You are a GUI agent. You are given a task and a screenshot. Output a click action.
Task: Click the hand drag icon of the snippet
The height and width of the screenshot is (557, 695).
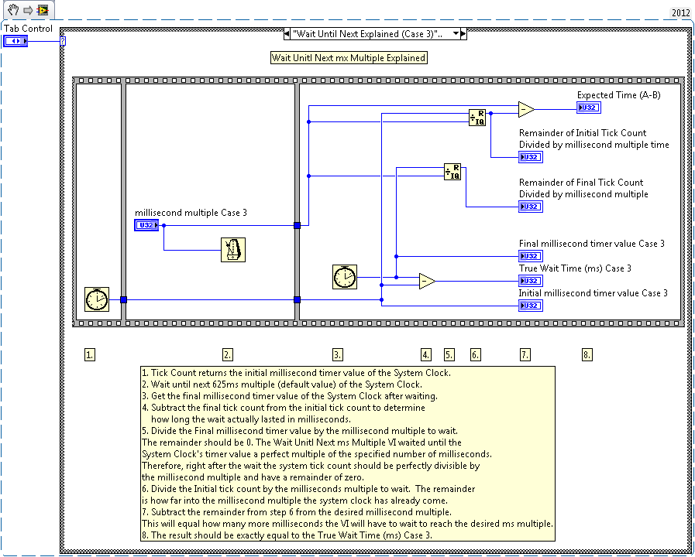pos(12,9)
